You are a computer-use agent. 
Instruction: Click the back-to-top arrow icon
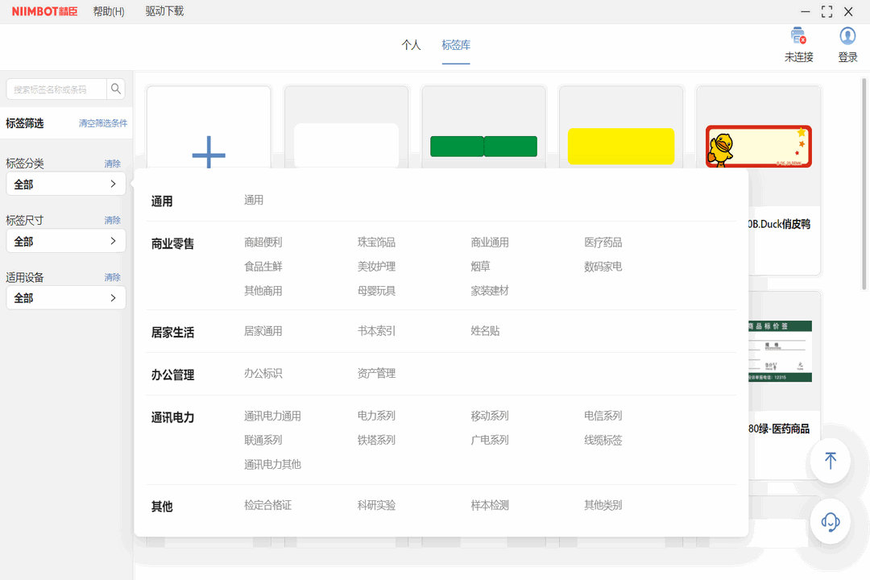[830, 460]
